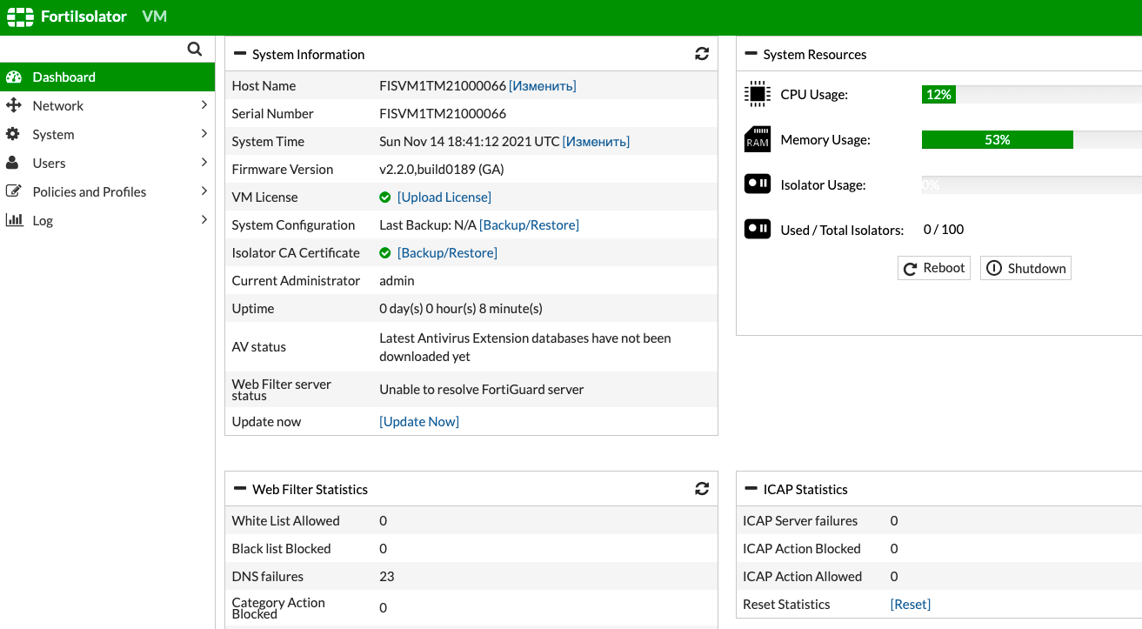Click the FortiIsolator logo icon

click(20, 17)
